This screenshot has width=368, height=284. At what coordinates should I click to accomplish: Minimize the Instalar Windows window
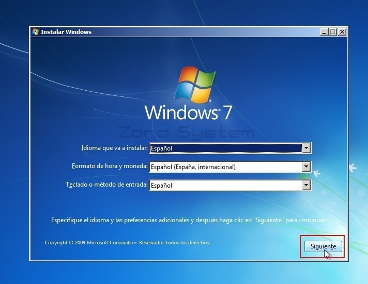(324, 32)
